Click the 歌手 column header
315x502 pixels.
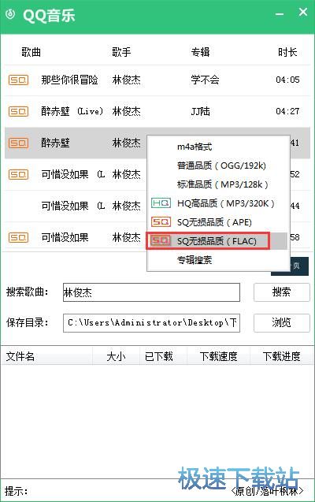(x=121, y=52)
